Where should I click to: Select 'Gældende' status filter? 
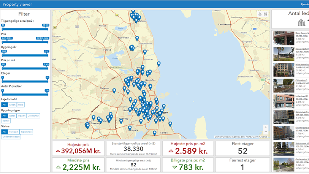[x=27, y=131]
